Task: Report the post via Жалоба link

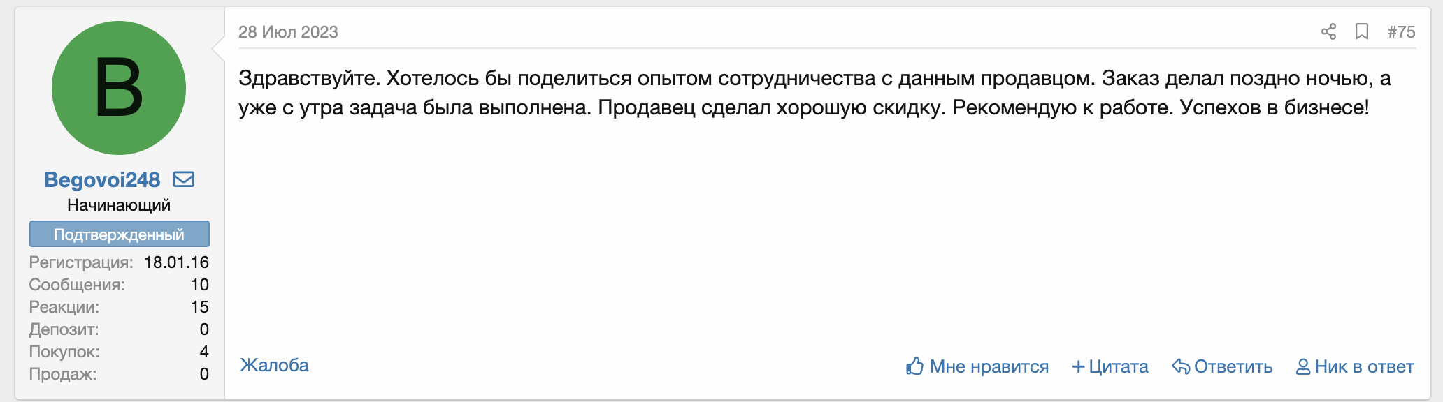Action: (274, 365)
